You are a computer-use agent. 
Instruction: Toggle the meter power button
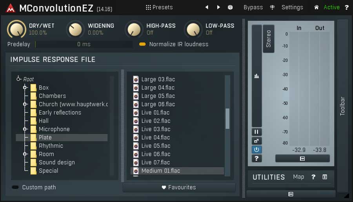click(257, 150)
